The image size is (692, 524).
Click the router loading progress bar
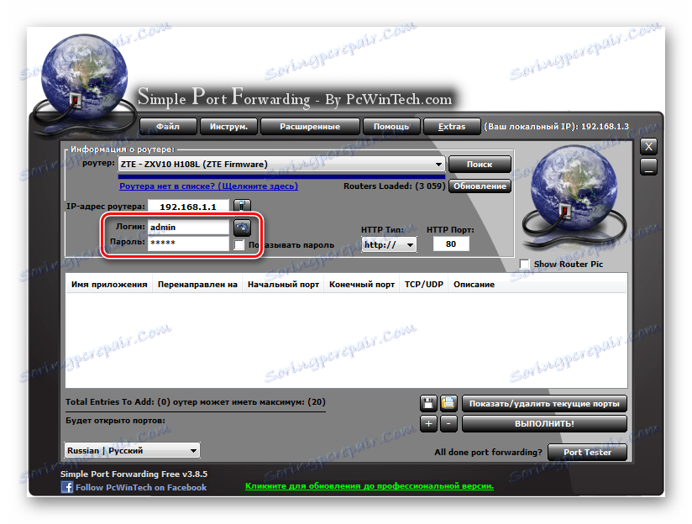pyautogui.click(x=281, y=176)
